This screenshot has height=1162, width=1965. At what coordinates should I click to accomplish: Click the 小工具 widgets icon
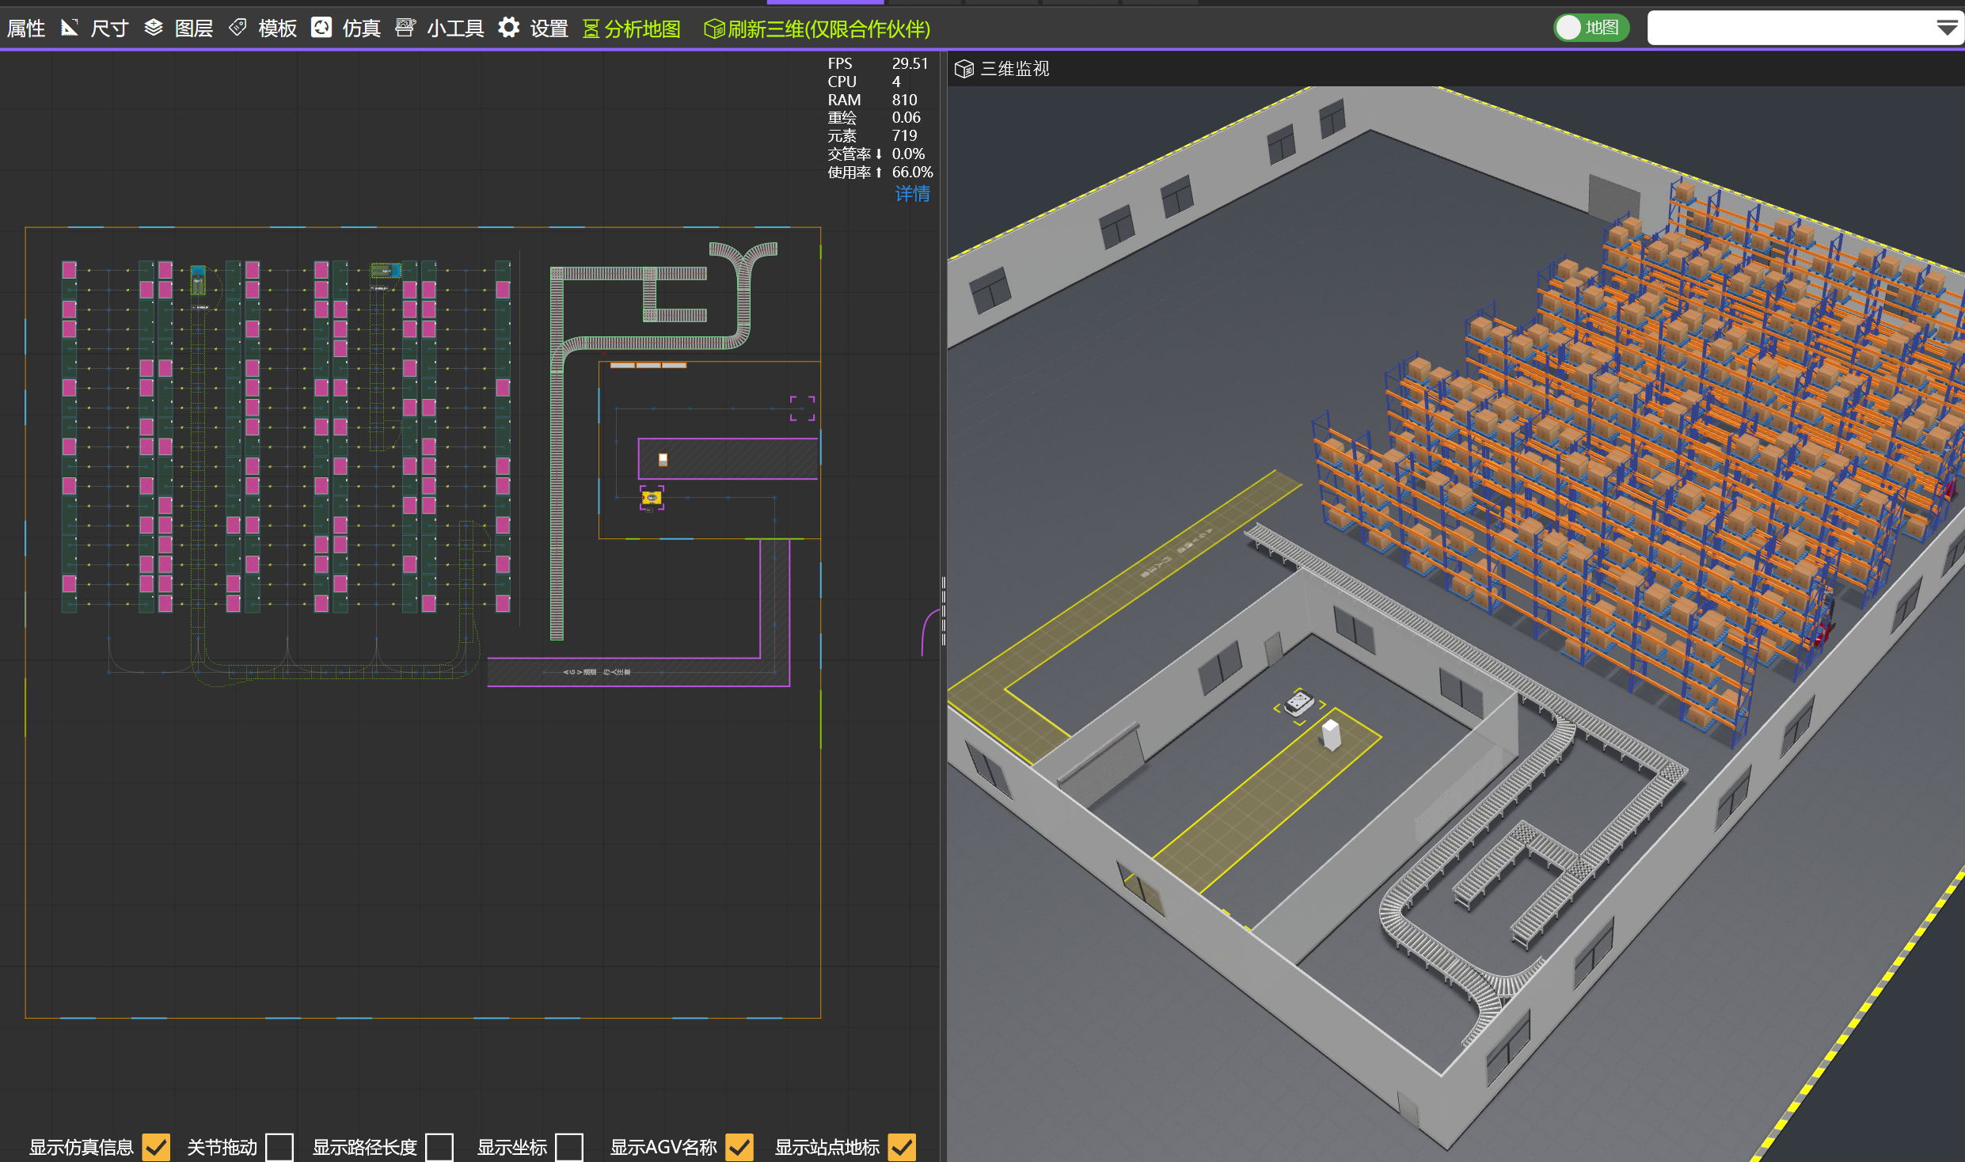point(405,28)
